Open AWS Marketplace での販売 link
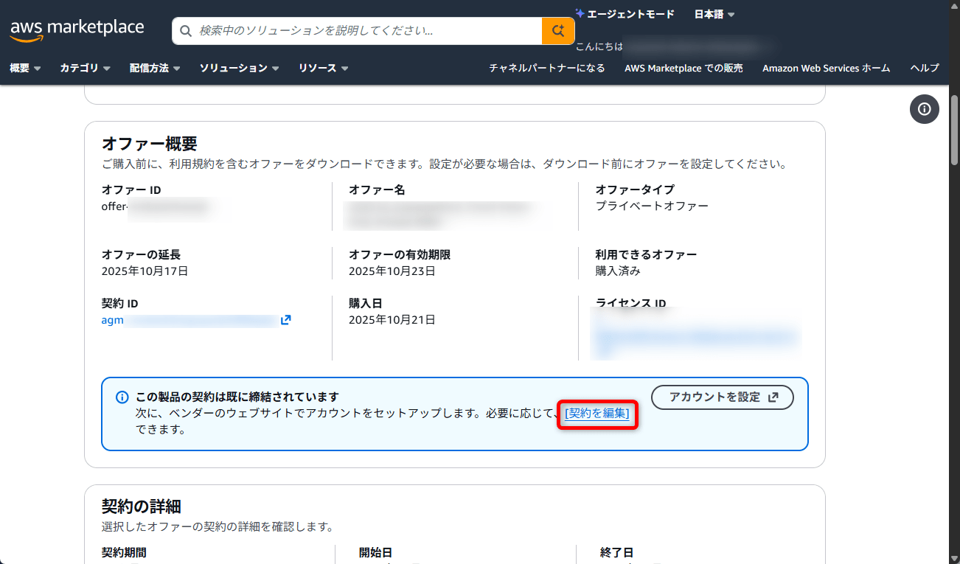 pyautogui.click(x=684, y=68)
